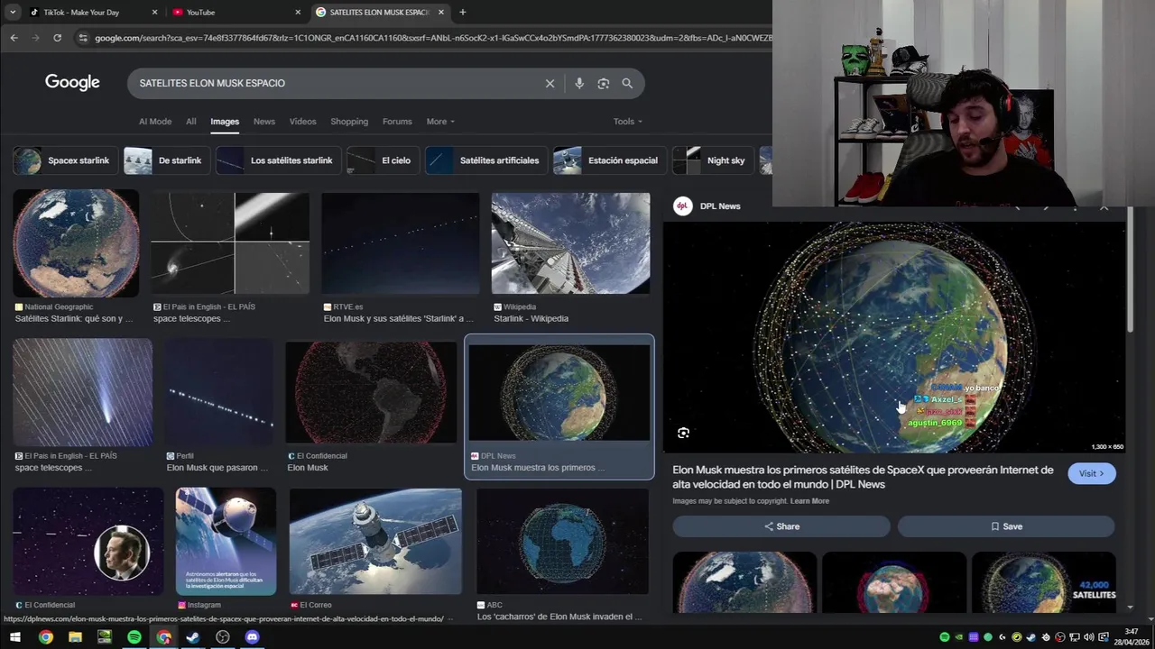Screen dimensions: 1155x649
Task: Close the DPL News preview panel
Action: [1104, 207]
